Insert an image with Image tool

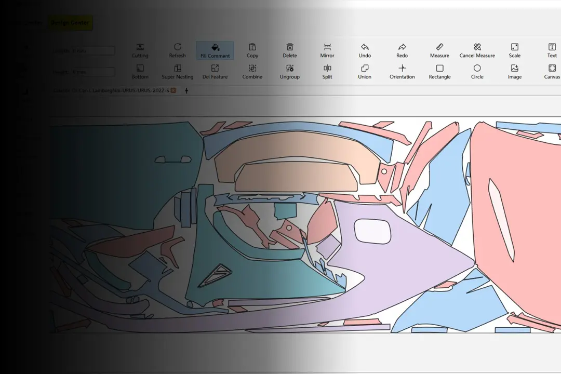514,72
